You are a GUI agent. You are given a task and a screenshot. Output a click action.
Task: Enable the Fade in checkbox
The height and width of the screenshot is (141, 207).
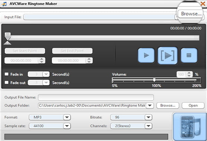[7, 74]
